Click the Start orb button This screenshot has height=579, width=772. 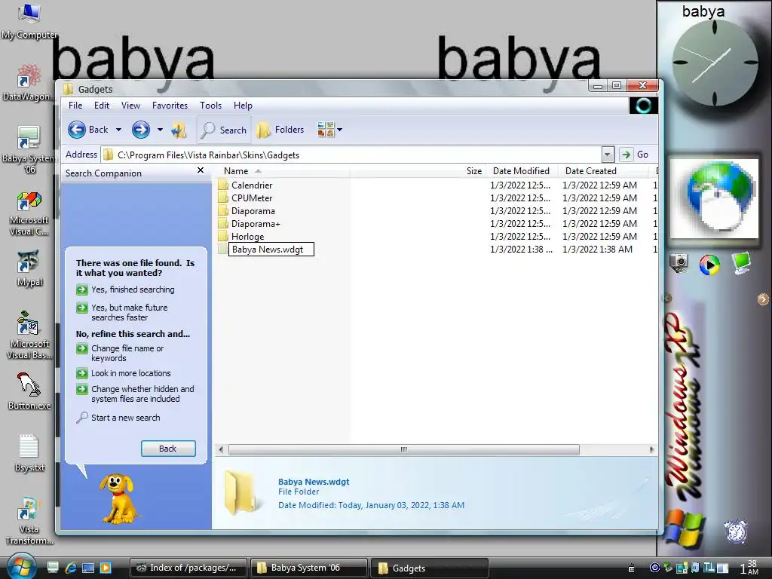coord(21,566)
